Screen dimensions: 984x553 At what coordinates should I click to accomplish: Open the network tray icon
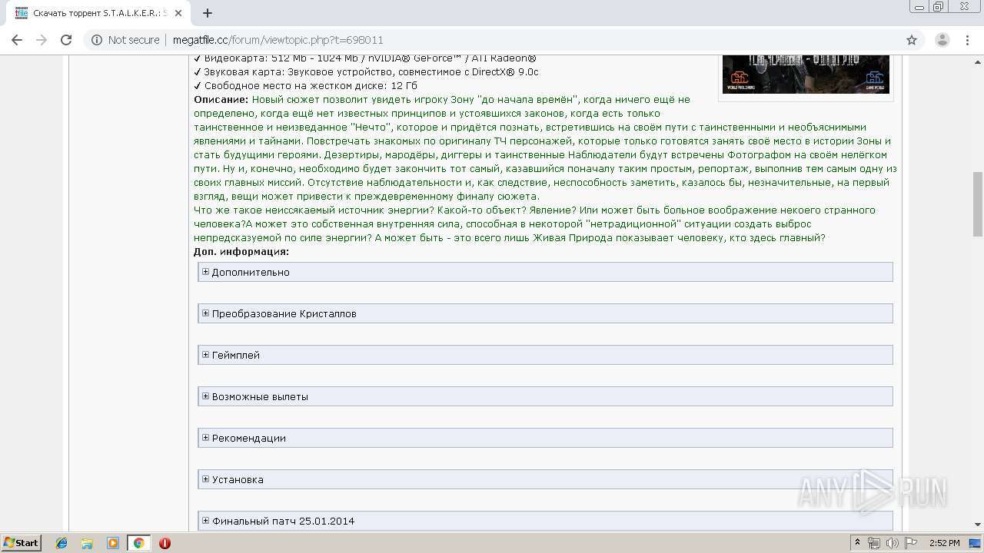coord(874,543)
